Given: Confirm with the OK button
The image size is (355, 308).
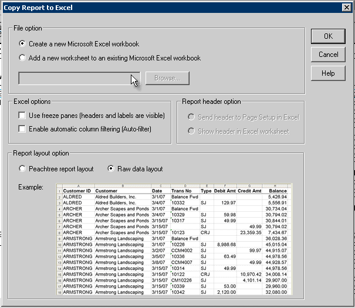Looking at the screenshot, I should tap(328, 36).
